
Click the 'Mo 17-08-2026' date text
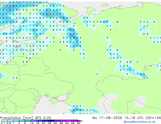click(107, 118)
